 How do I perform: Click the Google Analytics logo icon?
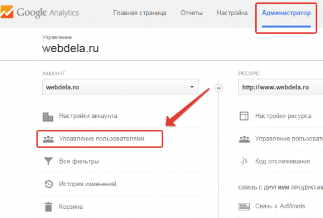coord(7,12)
